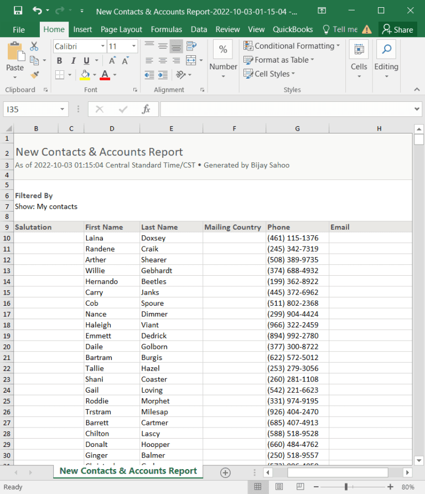This screenshot has height=494, width=425.
Task: Click the Merge & Center icon
Action: (x=191, y=60)
